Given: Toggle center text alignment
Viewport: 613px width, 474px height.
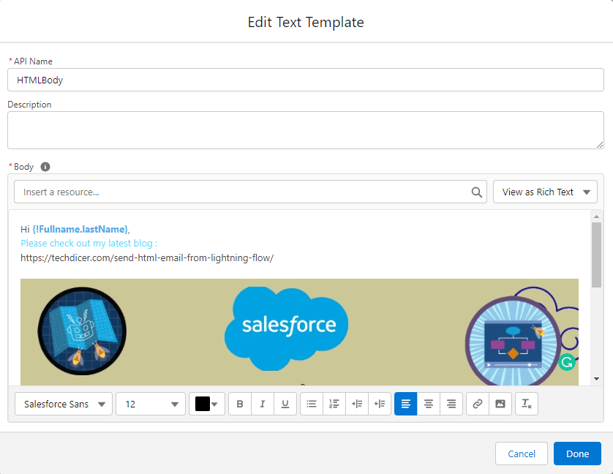Looking at the screenshot, I should pyautogui.click(x=428, y=403).
